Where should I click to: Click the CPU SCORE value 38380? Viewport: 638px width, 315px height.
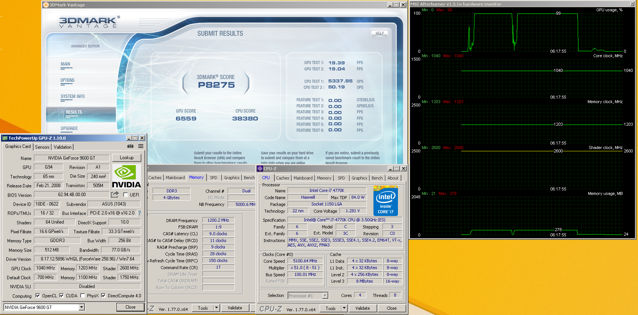[x=245, y=119]
